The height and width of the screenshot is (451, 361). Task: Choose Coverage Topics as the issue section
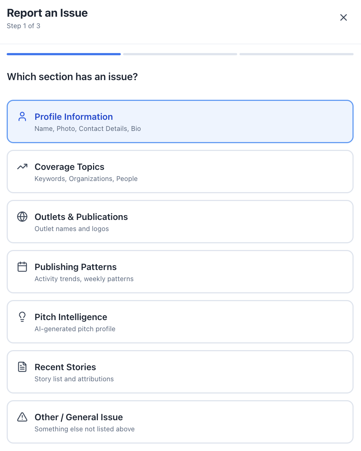[x=180, y=172]
